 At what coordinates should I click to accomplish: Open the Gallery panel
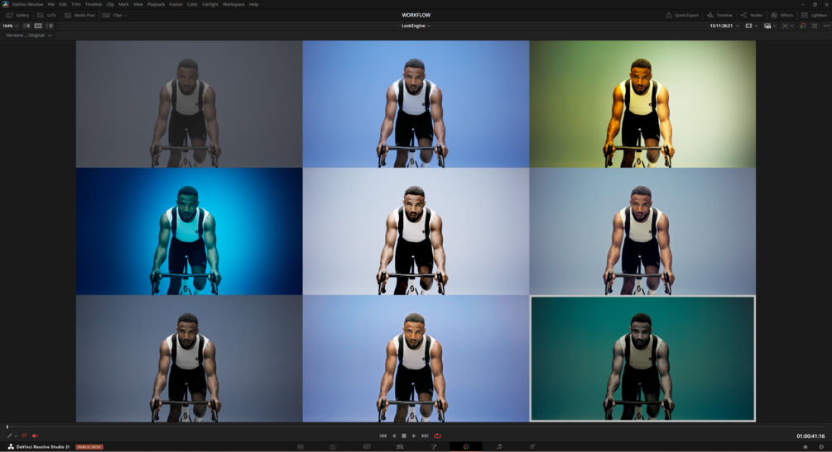click(x=17, y=16)
